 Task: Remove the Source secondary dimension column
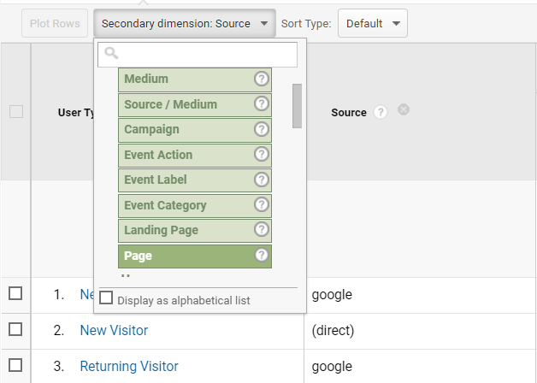[x=404, y=110]
